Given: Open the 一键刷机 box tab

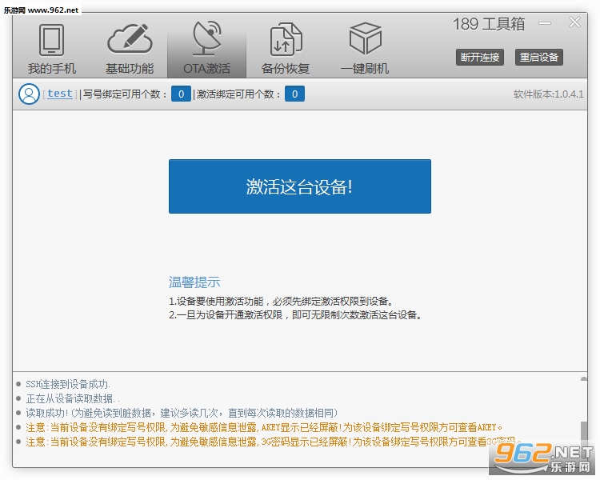Looking at the screenshot, I should [365, 48].
